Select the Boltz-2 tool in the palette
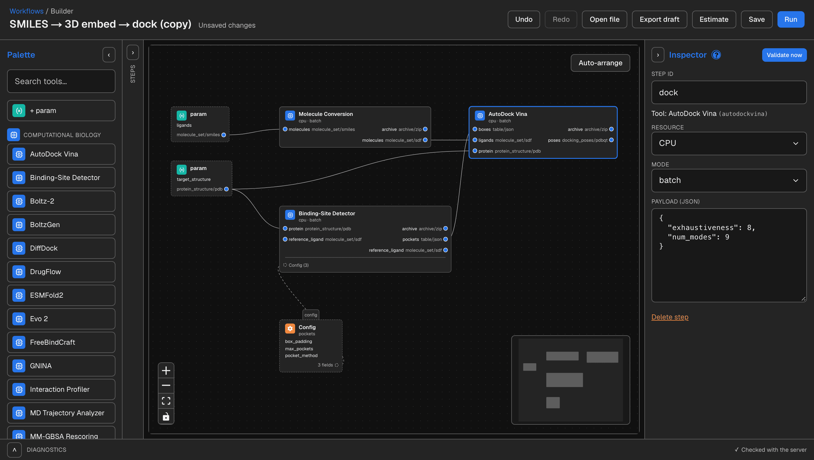The height and width of the screenshot is (460, 814). click(61, 201)
